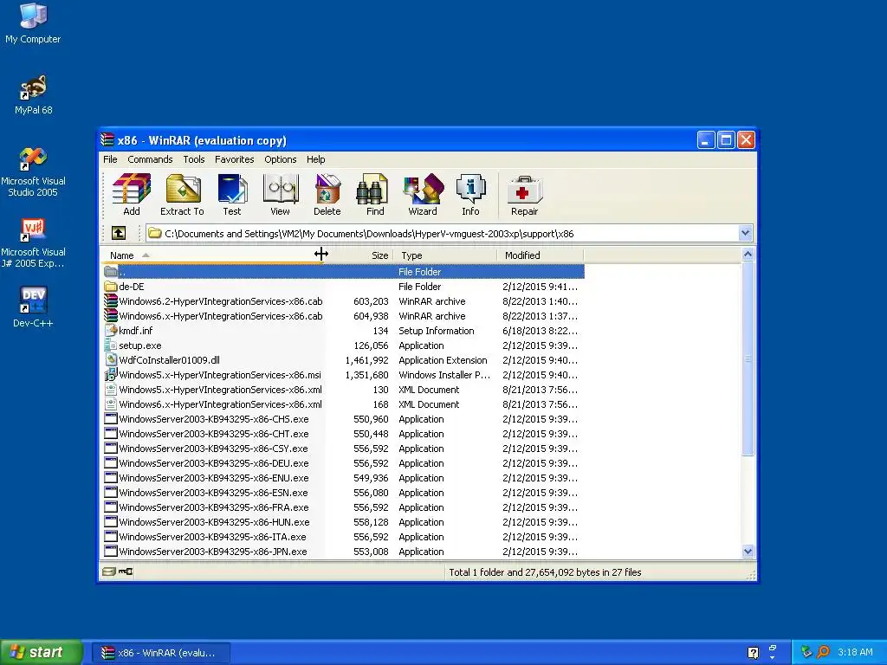Click the key password icon in status bar

coord(126,571)
